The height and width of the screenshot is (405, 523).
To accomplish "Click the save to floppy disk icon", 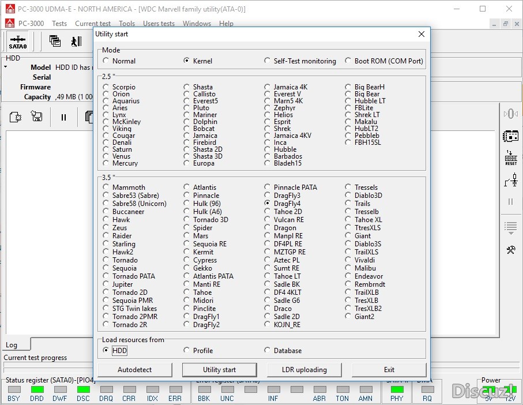I will pos(37,117).
